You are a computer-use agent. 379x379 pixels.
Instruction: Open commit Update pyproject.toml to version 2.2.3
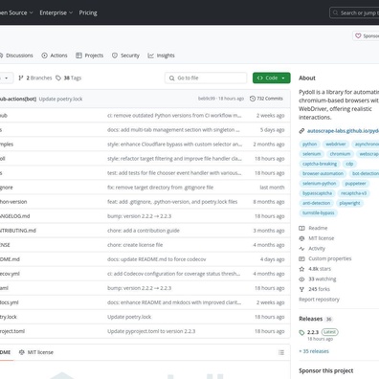[151, 331]
